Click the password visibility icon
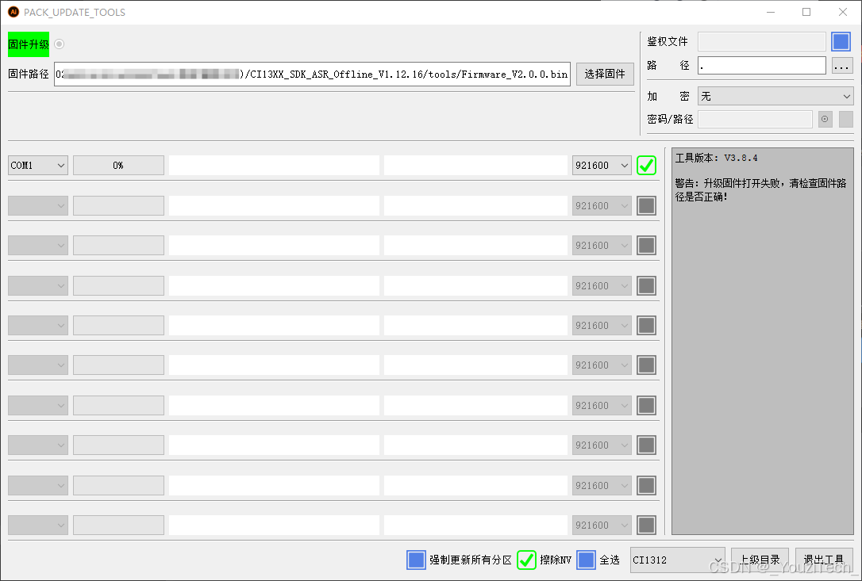The height and width of the screenshot is (581, 862). coord(825,119)
